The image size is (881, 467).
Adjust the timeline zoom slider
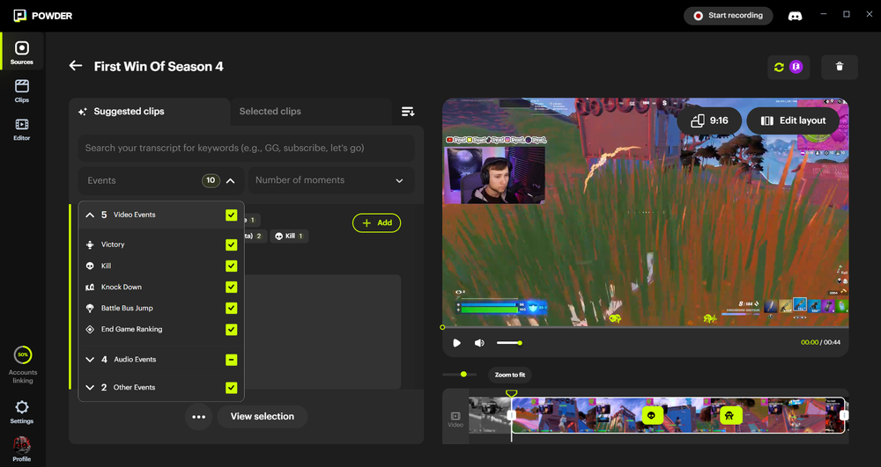click(463, 375)
